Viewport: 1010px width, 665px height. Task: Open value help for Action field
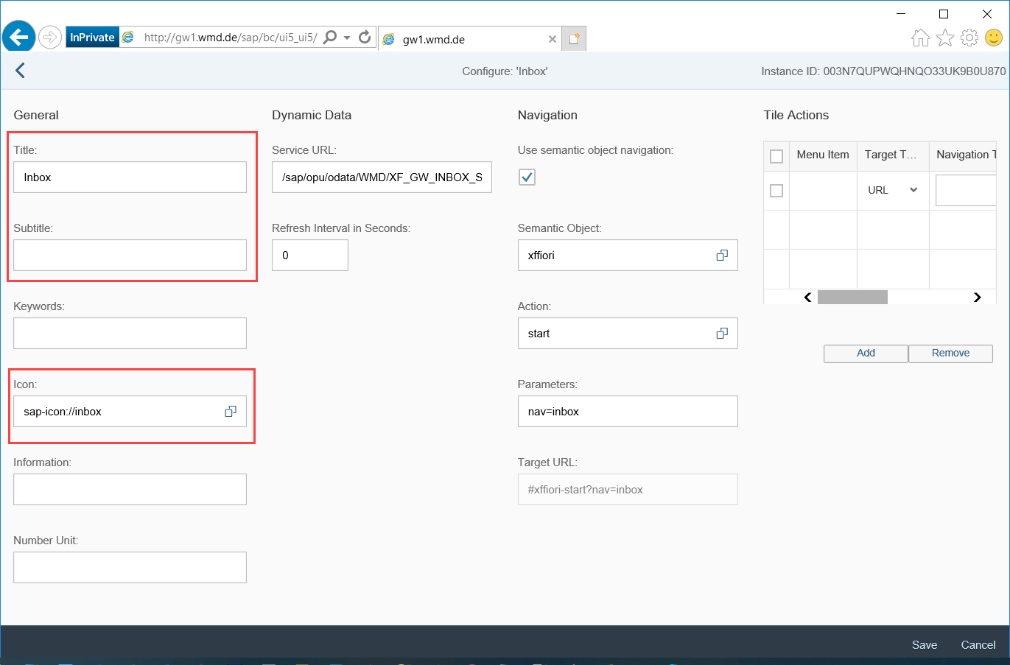click(722, 334)
